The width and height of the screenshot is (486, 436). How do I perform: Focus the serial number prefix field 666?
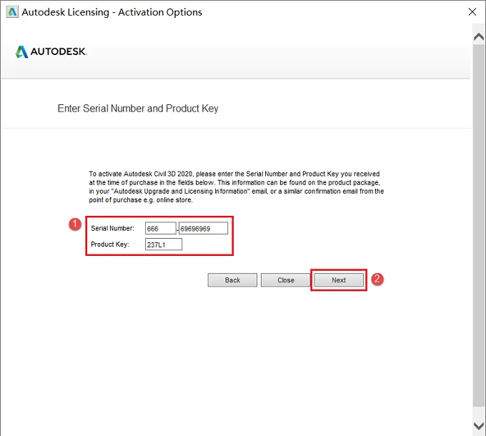coord(161,229)
